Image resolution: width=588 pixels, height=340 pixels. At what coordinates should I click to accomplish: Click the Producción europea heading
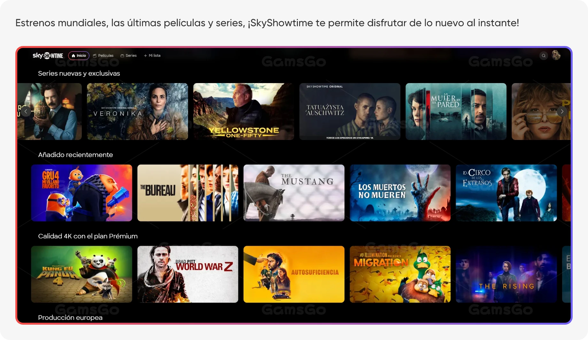(70, 318)
